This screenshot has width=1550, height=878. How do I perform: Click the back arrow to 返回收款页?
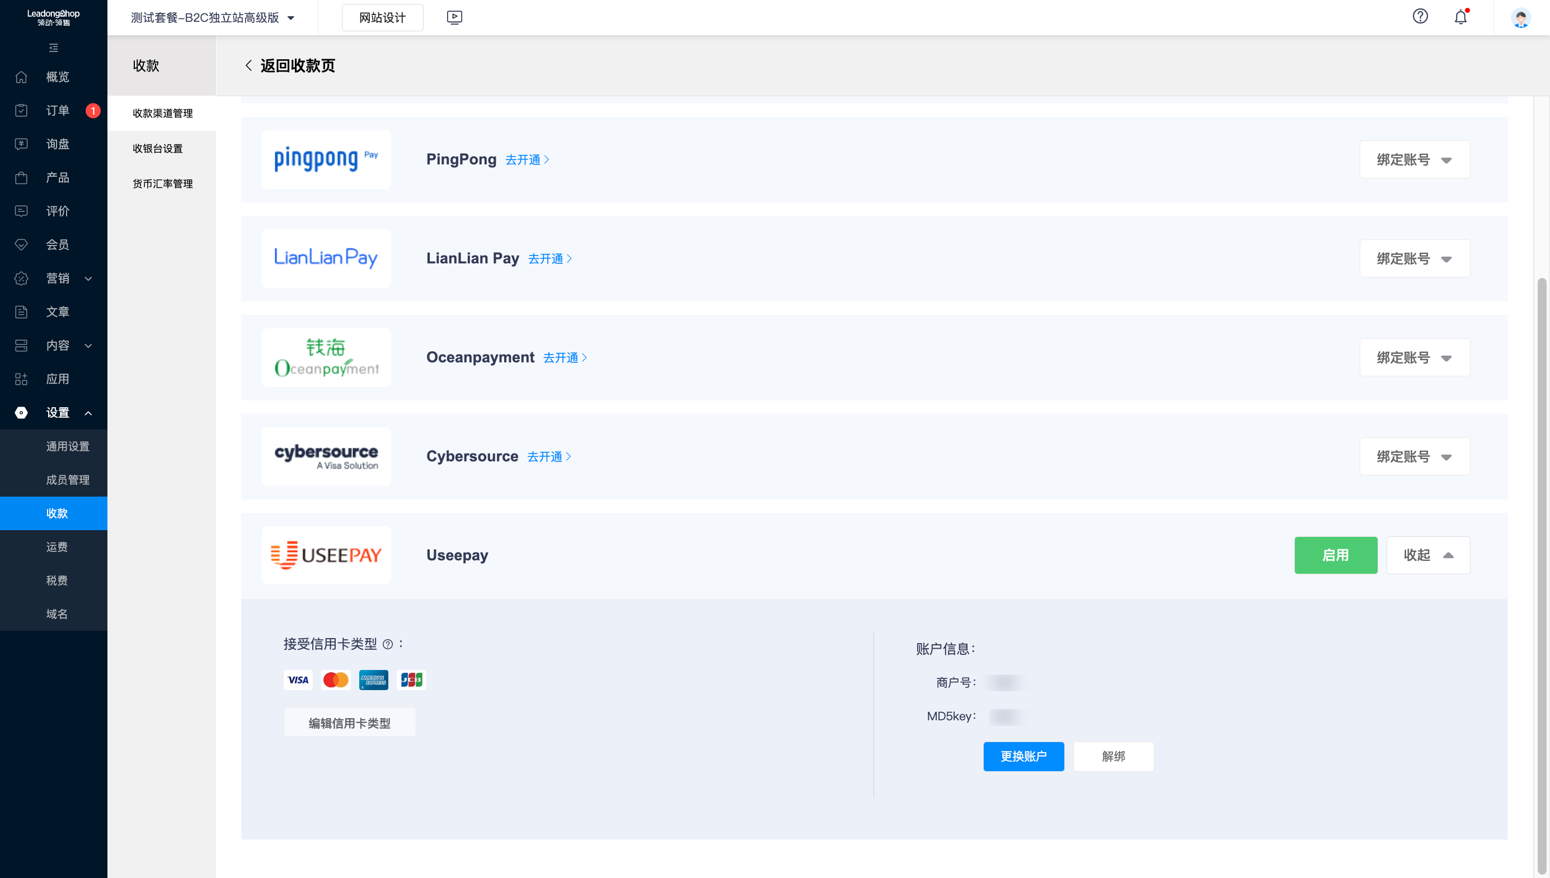coord(248,66)
